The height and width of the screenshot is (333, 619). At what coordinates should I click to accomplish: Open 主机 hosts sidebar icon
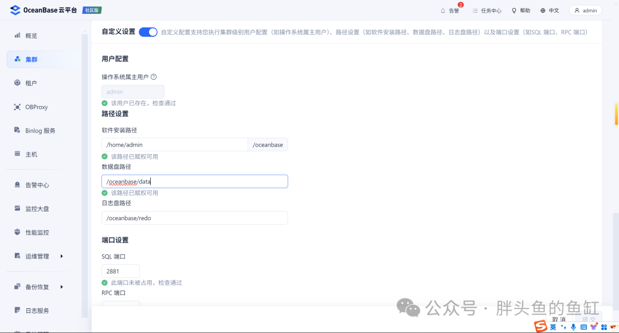tap(17, 154)
